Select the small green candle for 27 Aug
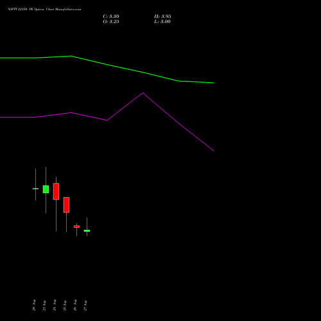Screen dimensions: 321x321 coord(87,230)
